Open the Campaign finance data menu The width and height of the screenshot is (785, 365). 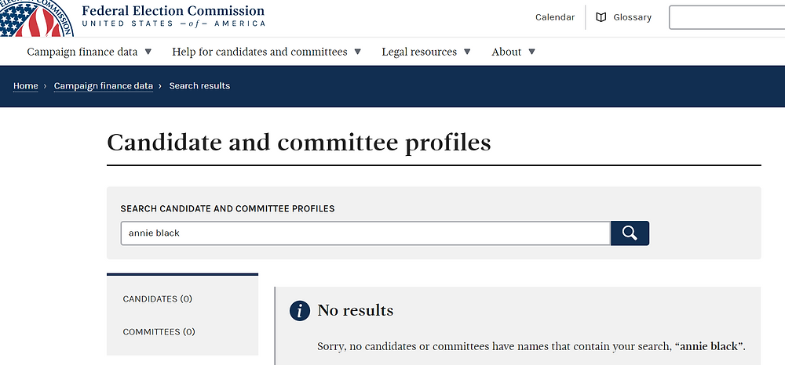(82, 52)
